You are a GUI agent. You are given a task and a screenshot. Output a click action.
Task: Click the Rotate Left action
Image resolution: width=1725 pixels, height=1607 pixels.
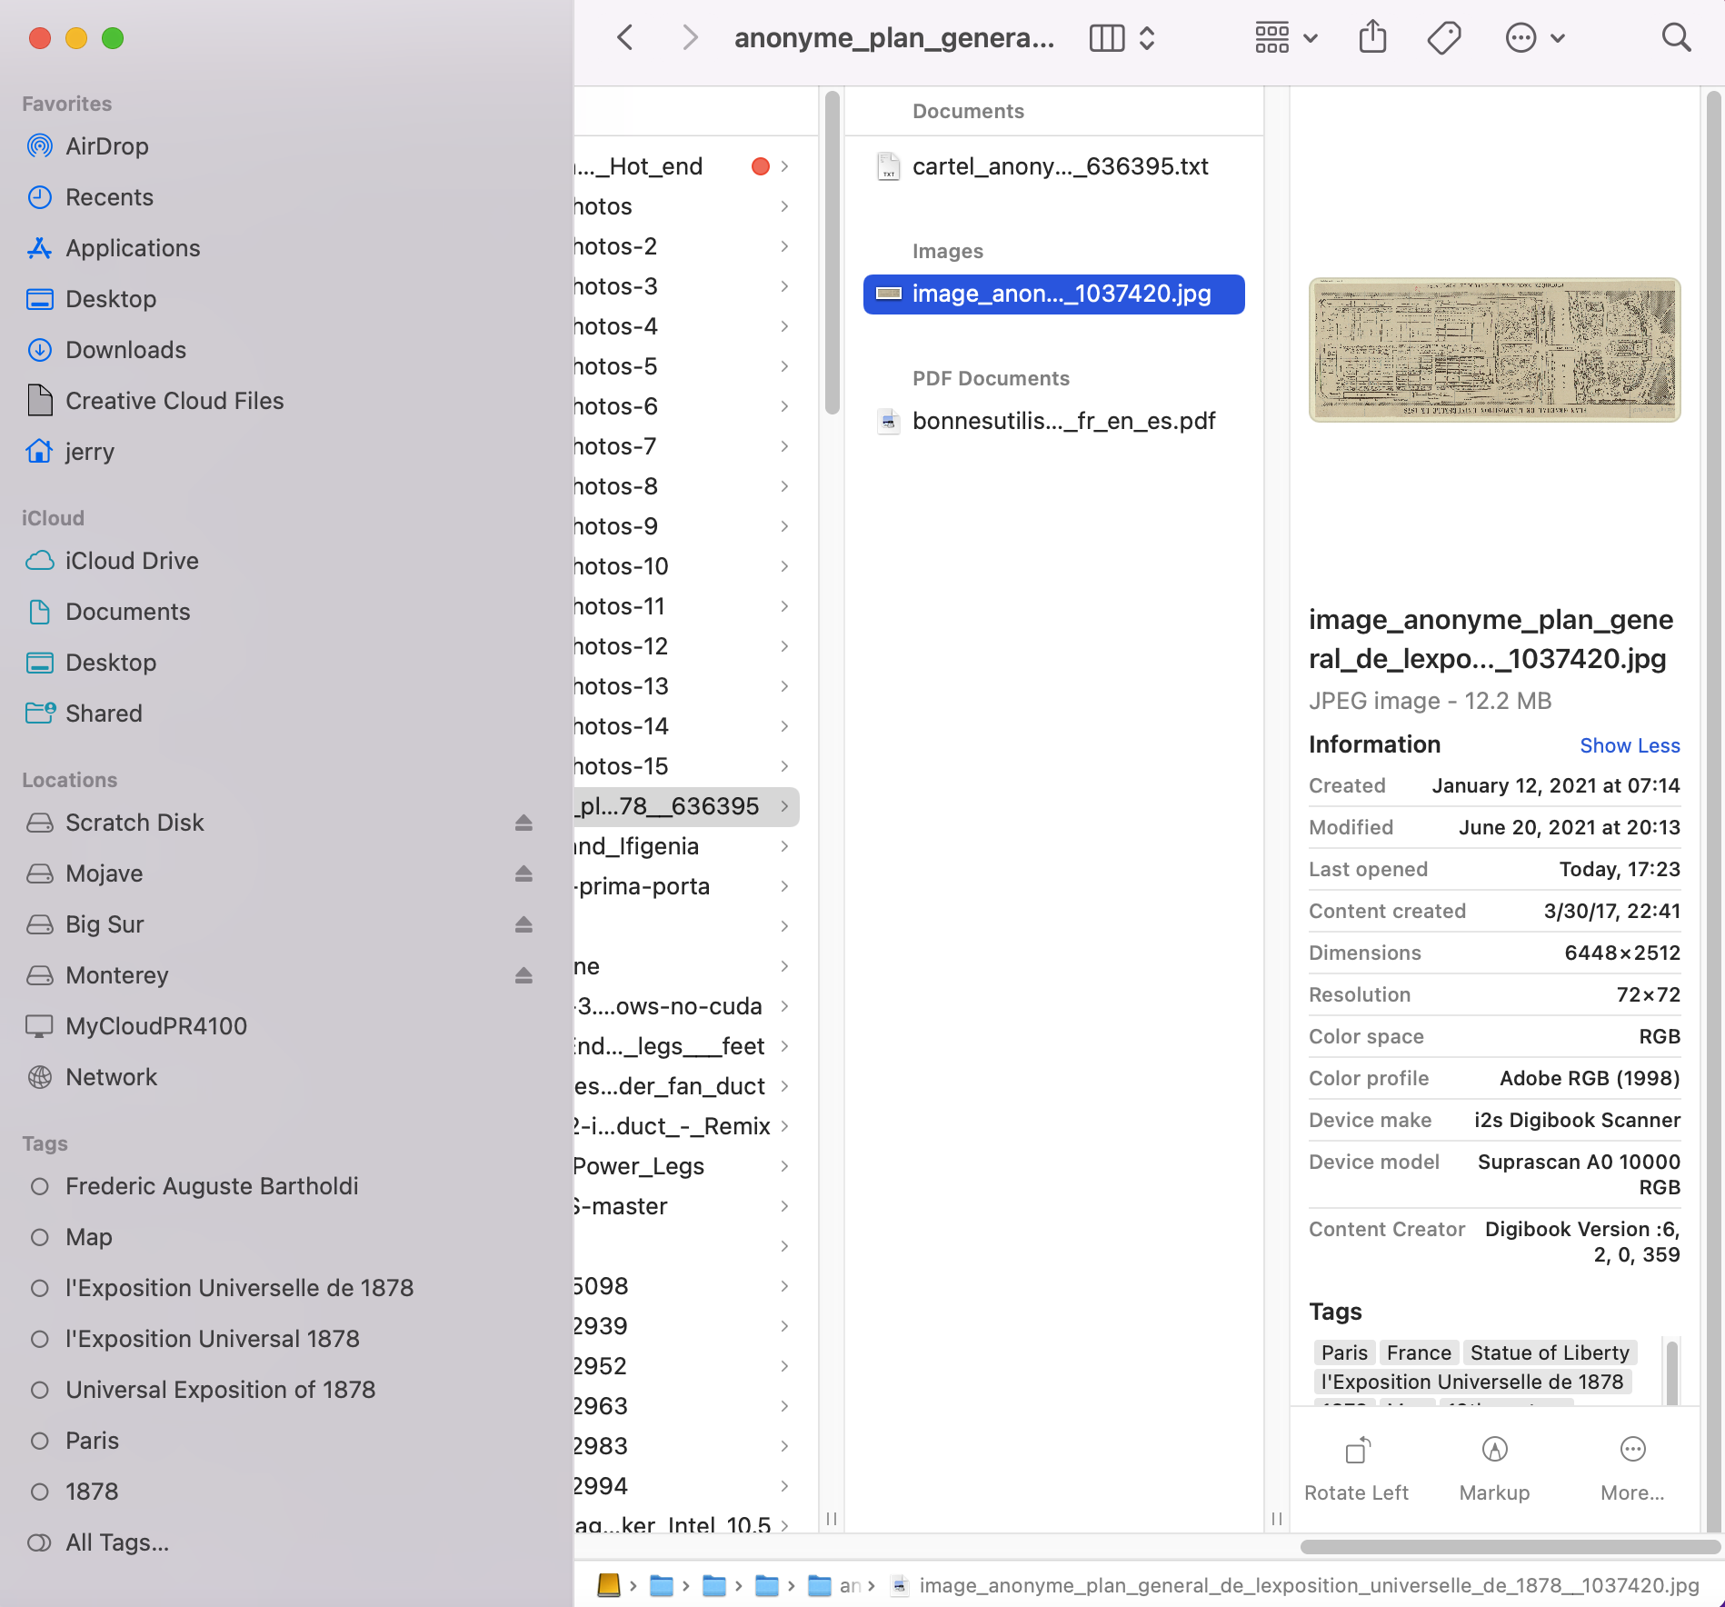tap(1356, 1465)
